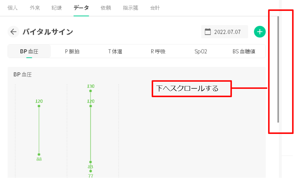
Task: Open the BS 血糖値 tab
Action: coord(244,52)
